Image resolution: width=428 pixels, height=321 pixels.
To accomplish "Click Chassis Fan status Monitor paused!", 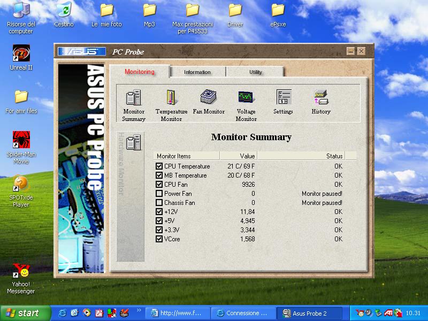I will 322,203.
